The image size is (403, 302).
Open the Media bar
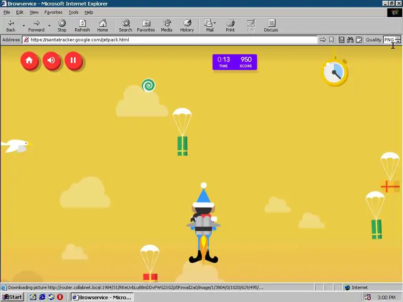click(x=166, y=26)
